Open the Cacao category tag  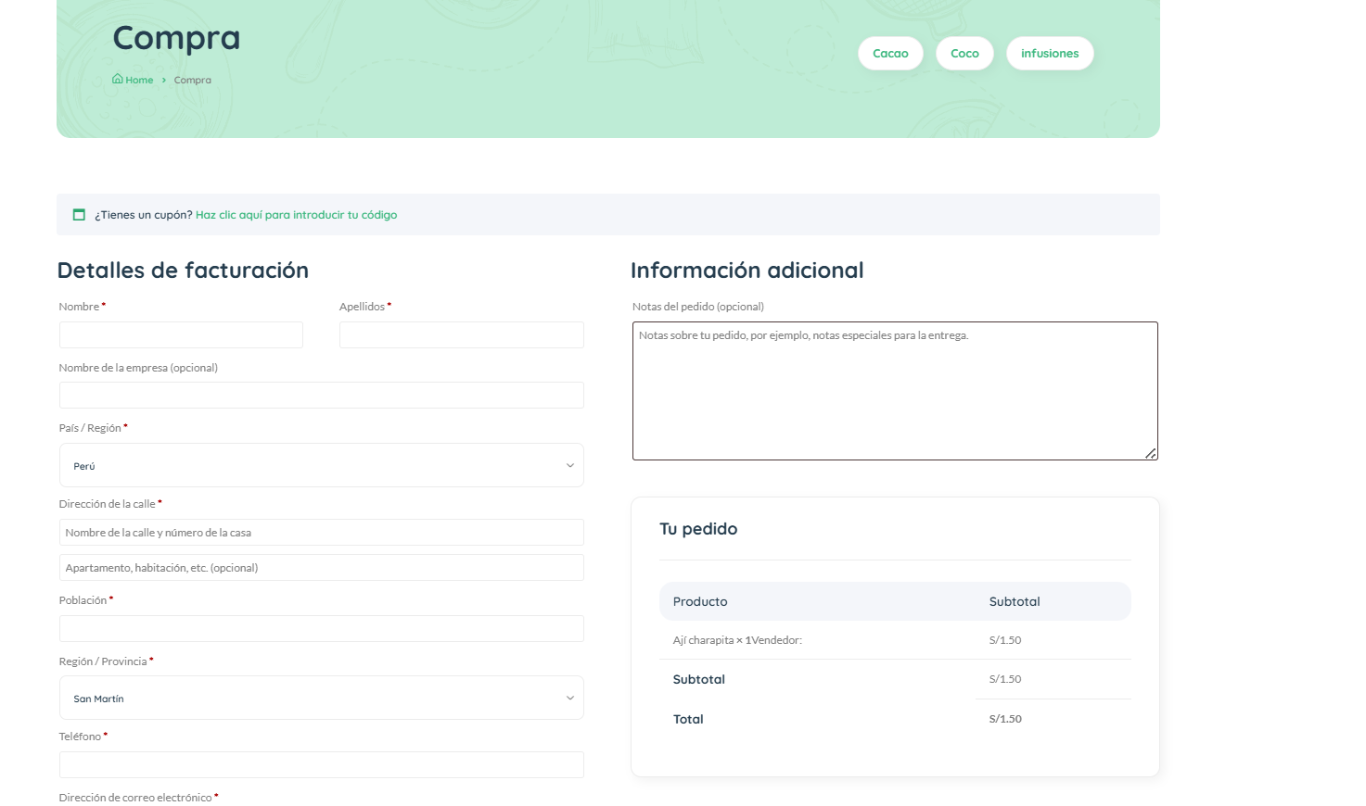point(889,54)
